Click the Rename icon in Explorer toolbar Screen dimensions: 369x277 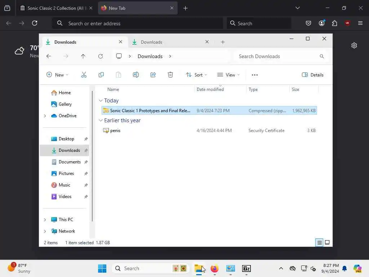pos(136,75)
